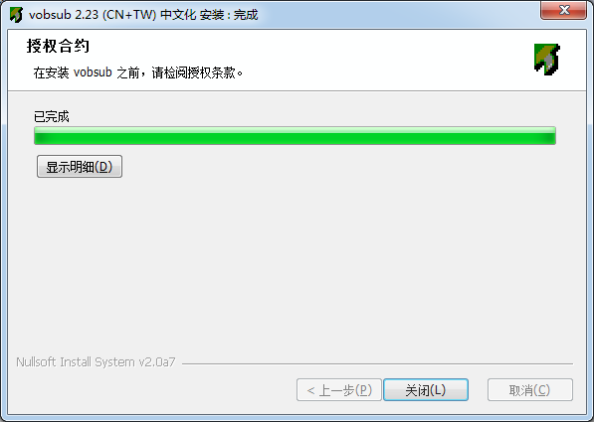594x422 pixels.
Task: Click the vobsub logo in the white header panel
Action: [547, 60]
